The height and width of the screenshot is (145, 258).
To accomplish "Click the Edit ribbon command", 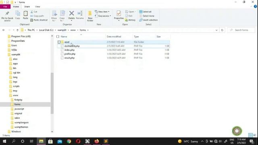I will (129, 16).
